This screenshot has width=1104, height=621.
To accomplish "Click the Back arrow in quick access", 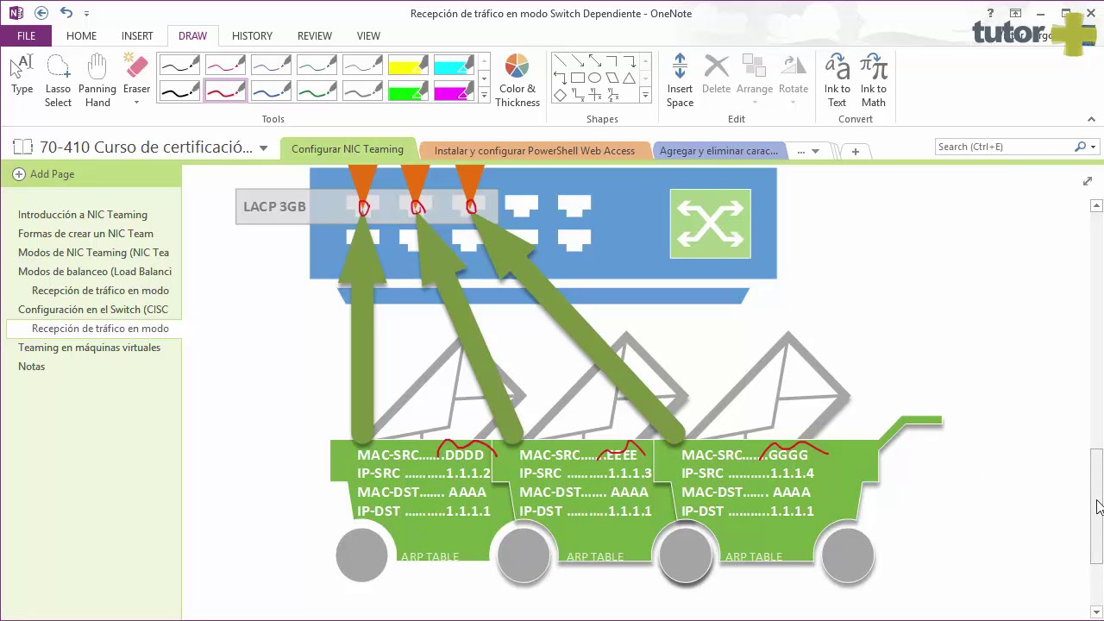I will [41, 13].
